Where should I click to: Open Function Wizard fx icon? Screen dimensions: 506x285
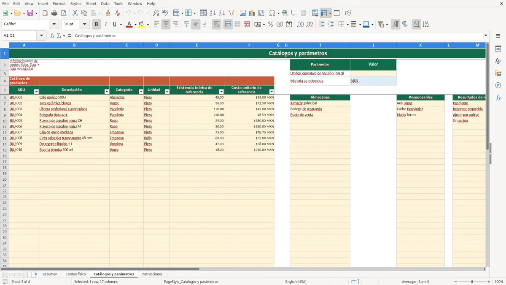click(52, 36)
